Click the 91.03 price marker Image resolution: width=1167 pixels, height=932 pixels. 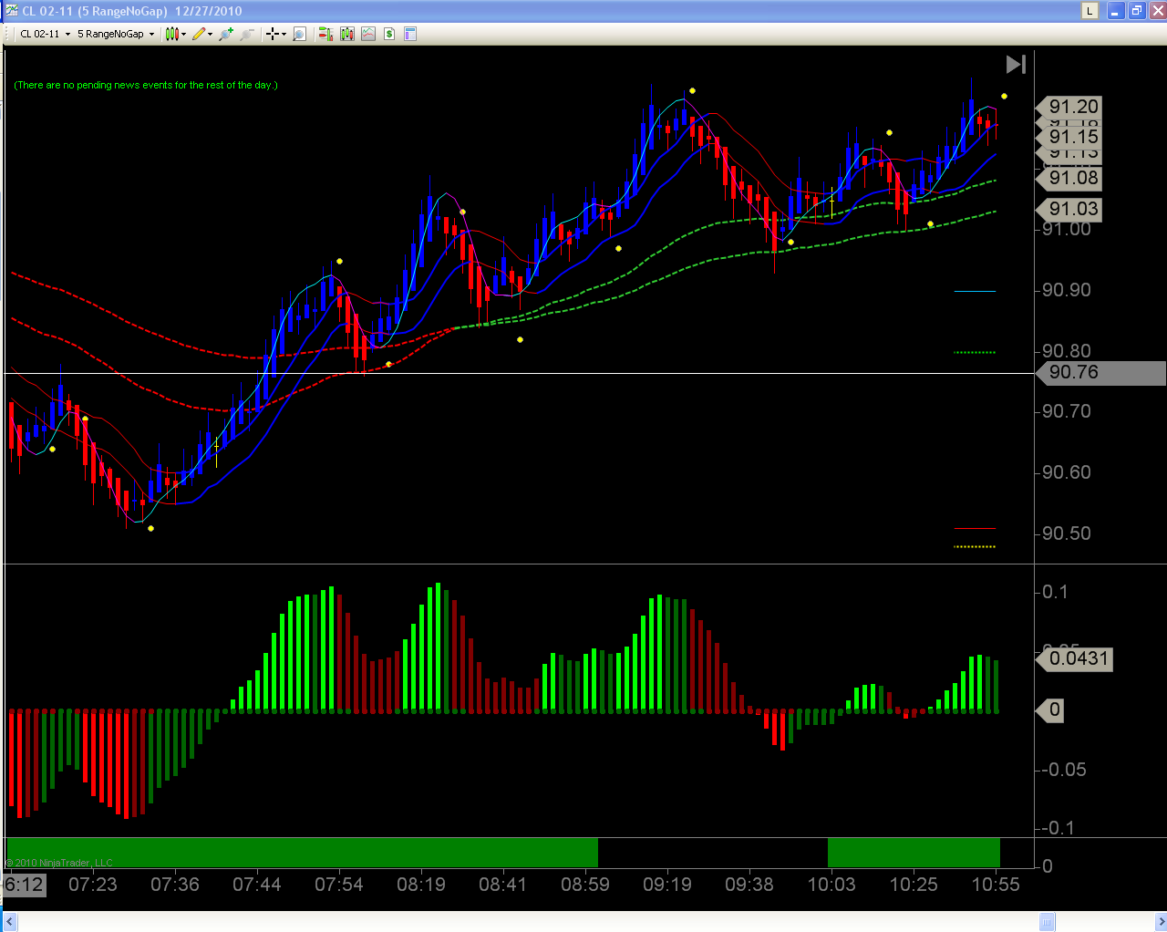pos(1070,209)
